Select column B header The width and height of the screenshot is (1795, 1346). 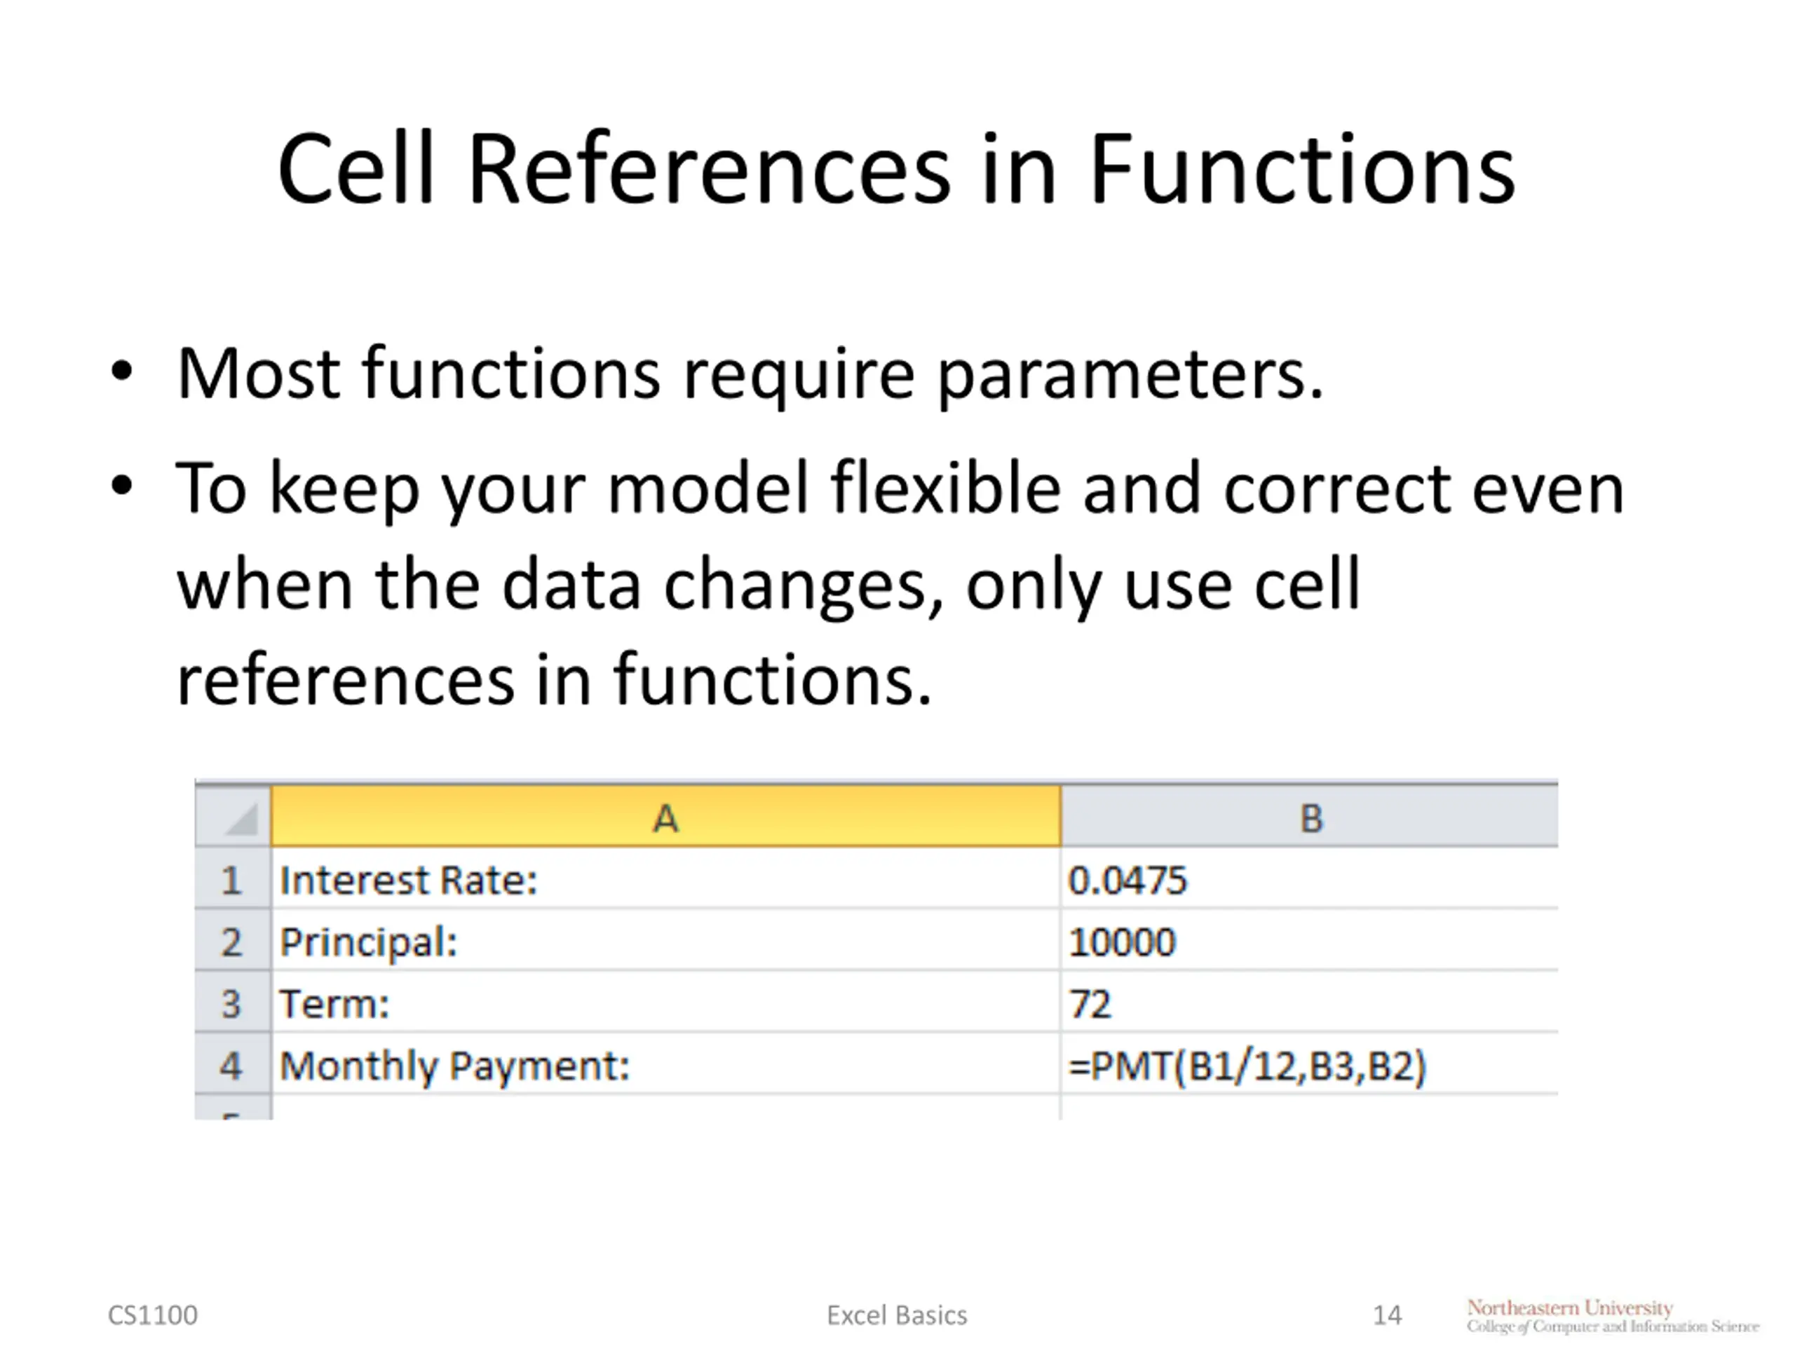click(1310, 817)
